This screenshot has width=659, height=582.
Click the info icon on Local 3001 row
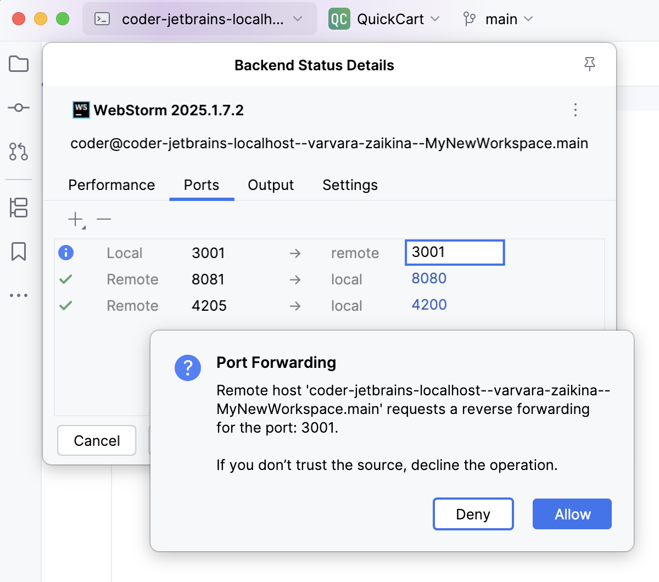(x=66, y=253)
